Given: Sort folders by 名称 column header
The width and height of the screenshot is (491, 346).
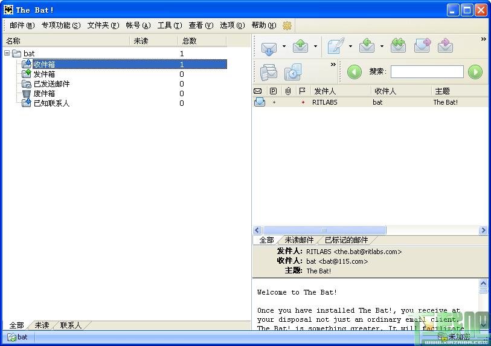Looking at the screenshot, I should (x=66, y=41).
